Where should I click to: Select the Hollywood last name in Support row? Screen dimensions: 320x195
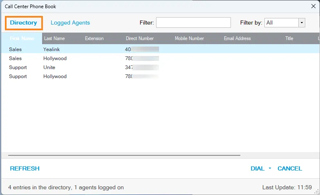[x=55, y=76]
